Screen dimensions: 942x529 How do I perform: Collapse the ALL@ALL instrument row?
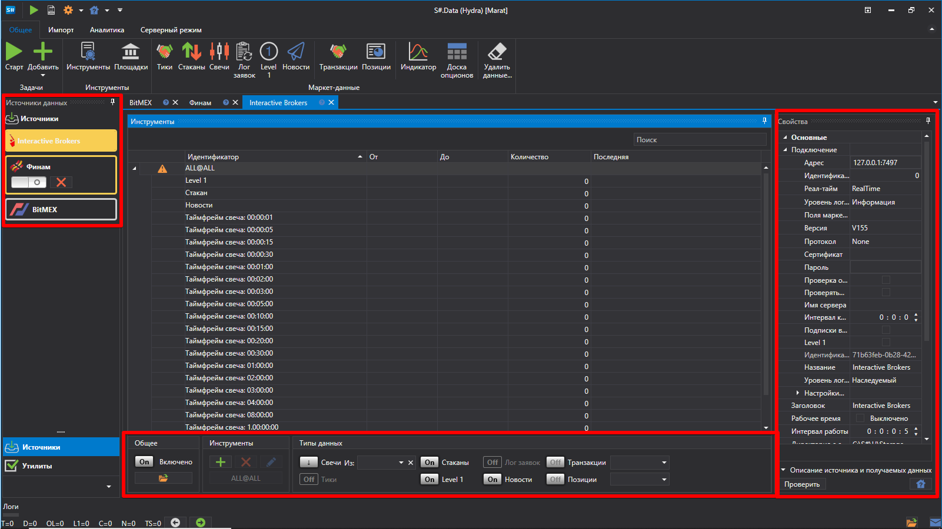pos(135,169)
